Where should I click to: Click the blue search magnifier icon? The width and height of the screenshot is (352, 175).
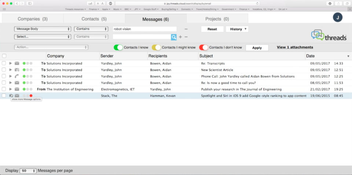click(x=174, y=37)
